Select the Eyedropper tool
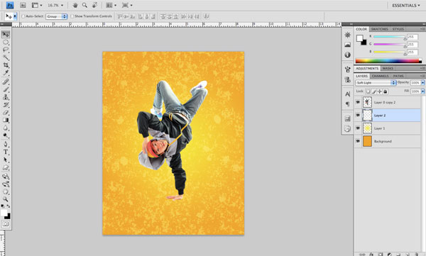 (x=6, y=73)
